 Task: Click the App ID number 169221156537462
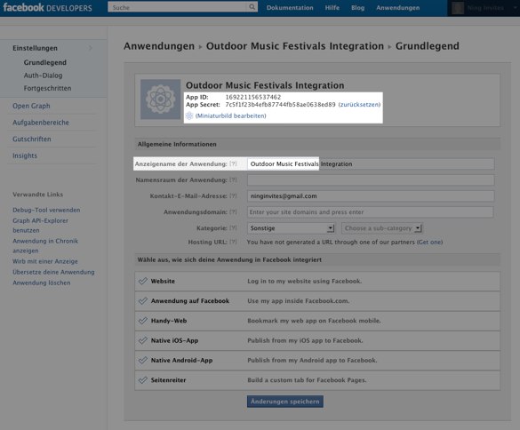pyautogui.click(x=253, y=97)
